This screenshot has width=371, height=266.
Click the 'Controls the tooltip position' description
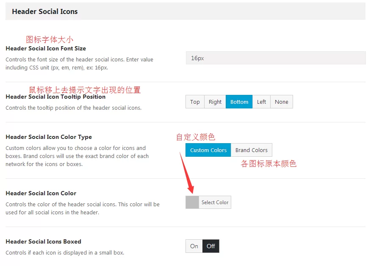pyautogui.click(x=74, y=108)
